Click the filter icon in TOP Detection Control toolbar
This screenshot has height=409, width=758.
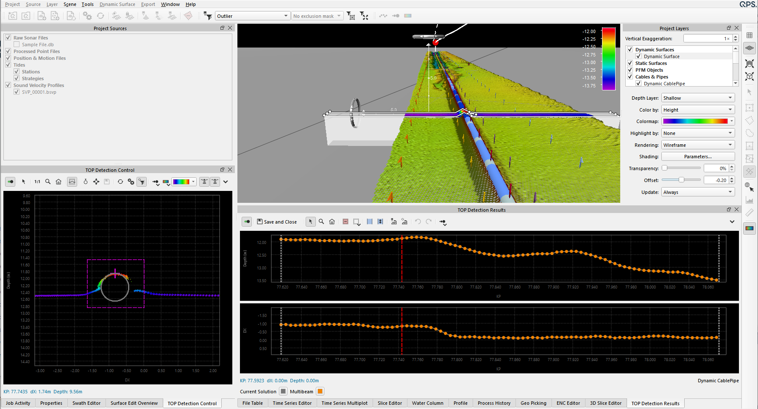click(142, 182)
